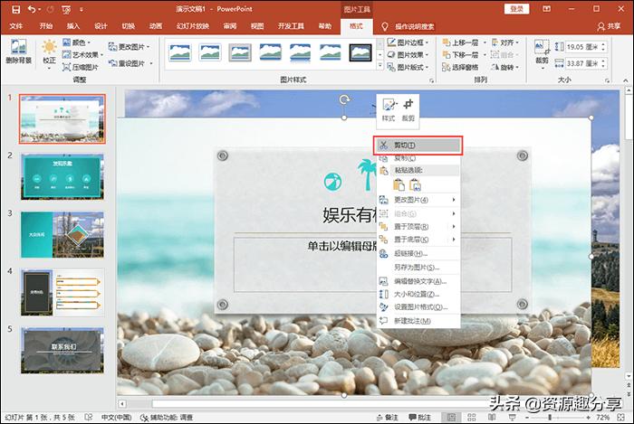Choose Format Picture (设置图片格式)
Image resolution: width=634 pixels, height=424 pixels.
(x=418, y=307)
